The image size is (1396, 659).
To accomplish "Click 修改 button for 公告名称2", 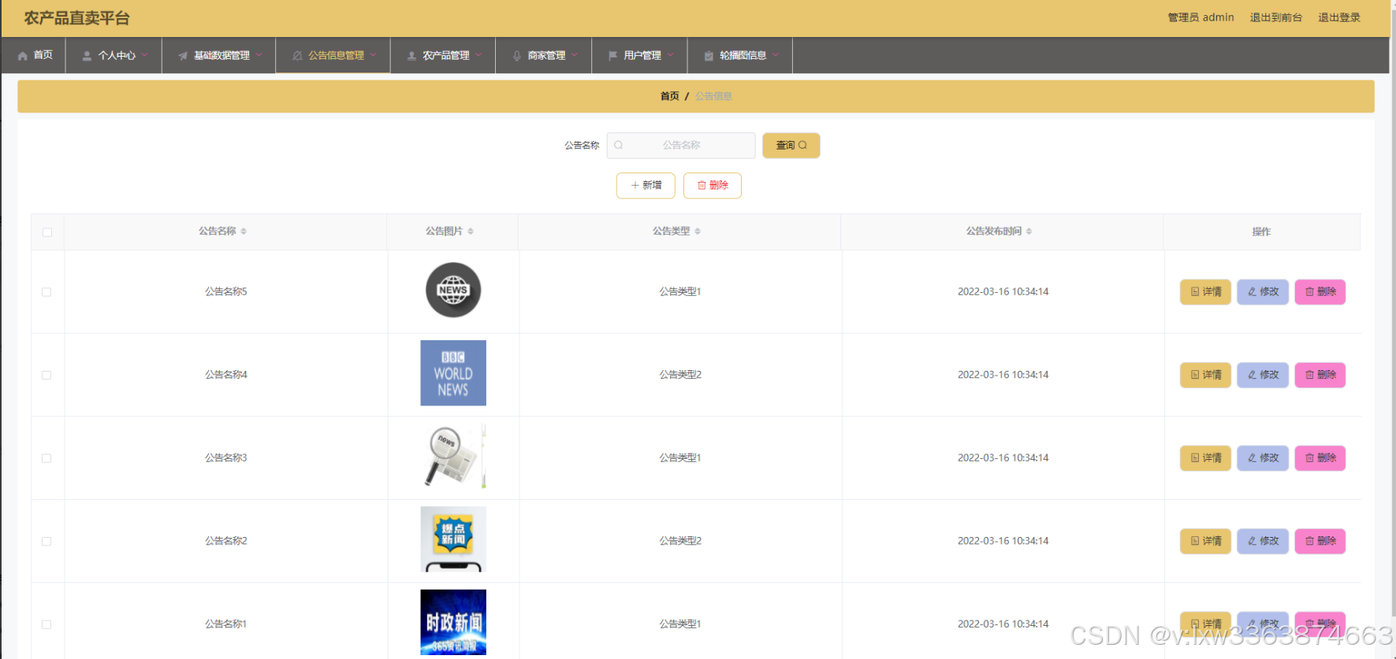I will [1263, 541].
